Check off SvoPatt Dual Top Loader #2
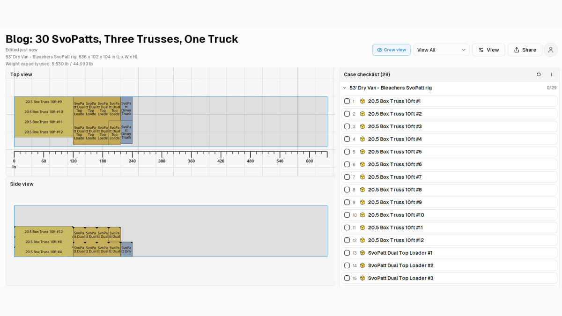The image size is (562, 316). [347, 265]
